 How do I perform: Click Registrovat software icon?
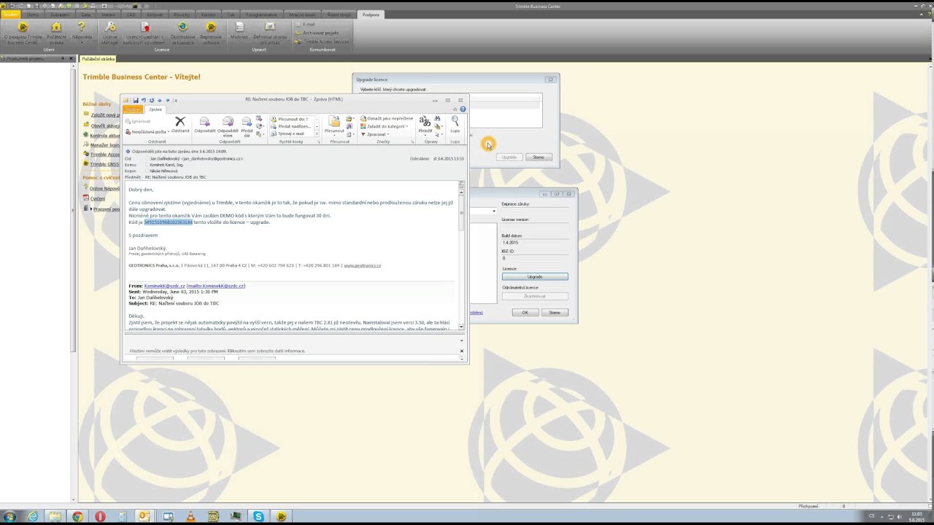pyautogui.click(x=211, y=33)
